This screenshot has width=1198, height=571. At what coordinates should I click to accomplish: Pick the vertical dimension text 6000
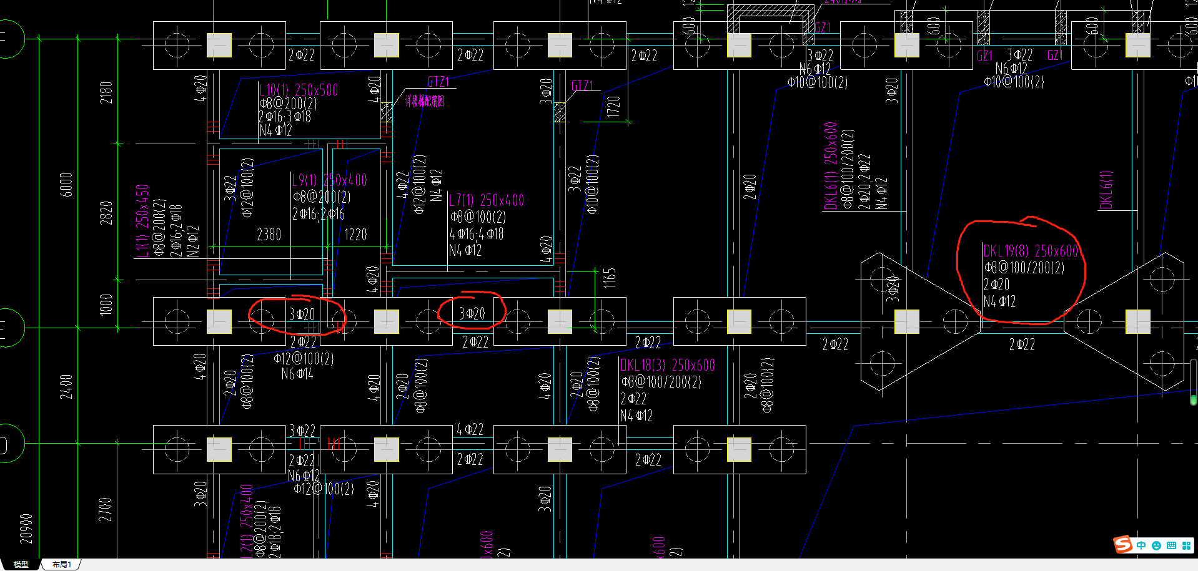tap(66, 185)
